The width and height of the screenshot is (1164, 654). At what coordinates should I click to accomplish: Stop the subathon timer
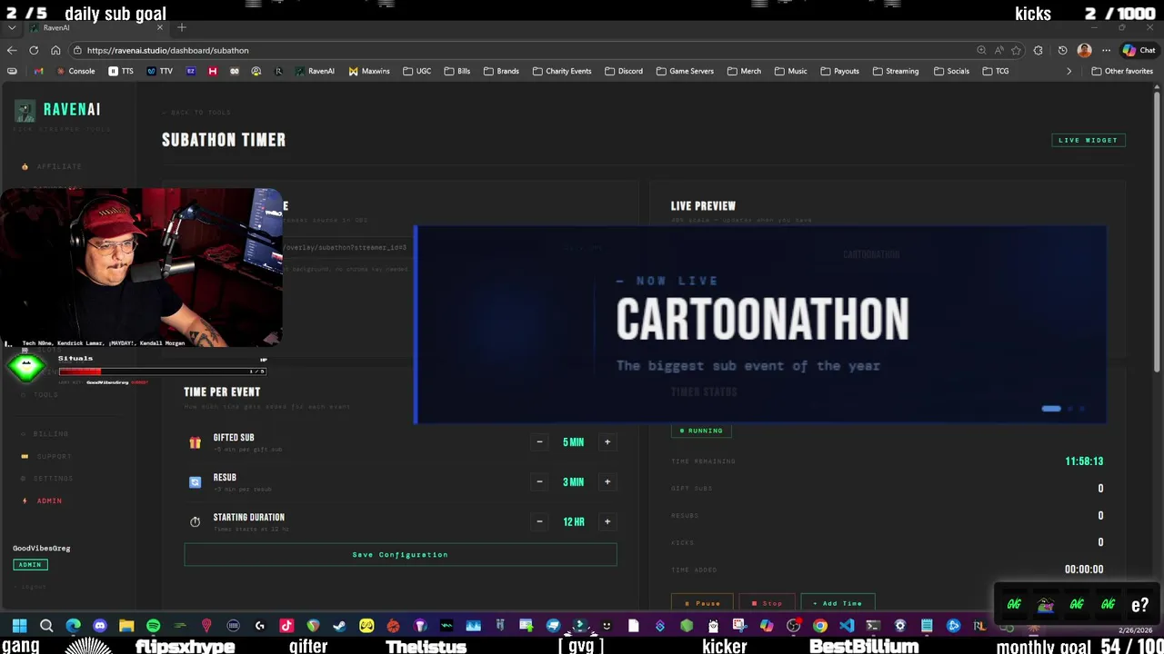pos(766,602)
